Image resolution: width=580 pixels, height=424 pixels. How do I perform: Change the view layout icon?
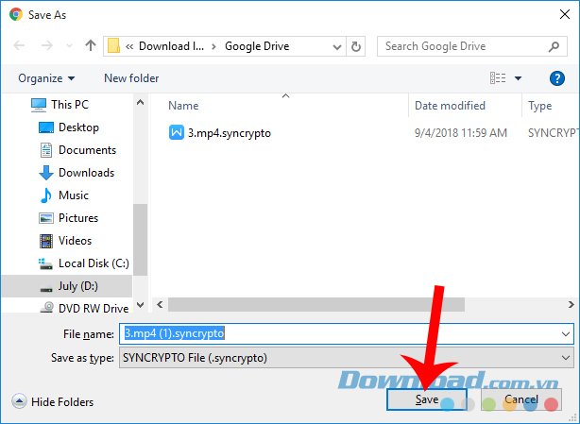click(x=498, y=78)
